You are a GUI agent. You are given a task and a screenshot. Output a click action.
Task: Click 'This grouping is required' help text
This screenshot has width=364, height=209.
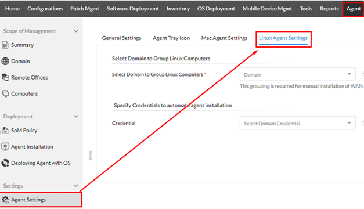tap(301, 86)
